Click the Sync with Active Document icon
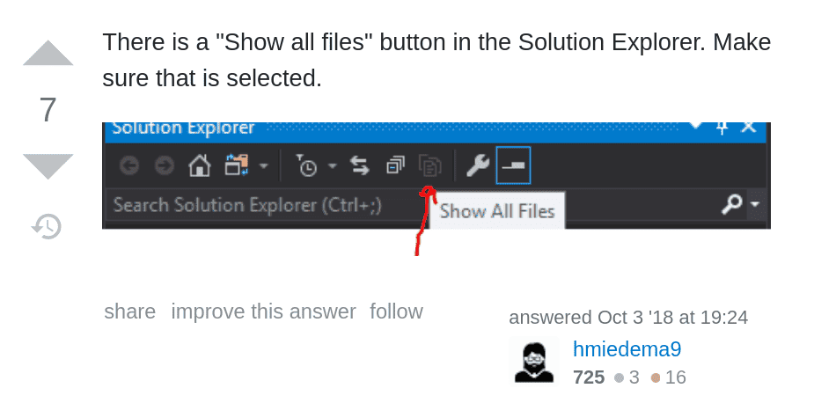This screenshot has width=814, height=403. tap(360, 166)
